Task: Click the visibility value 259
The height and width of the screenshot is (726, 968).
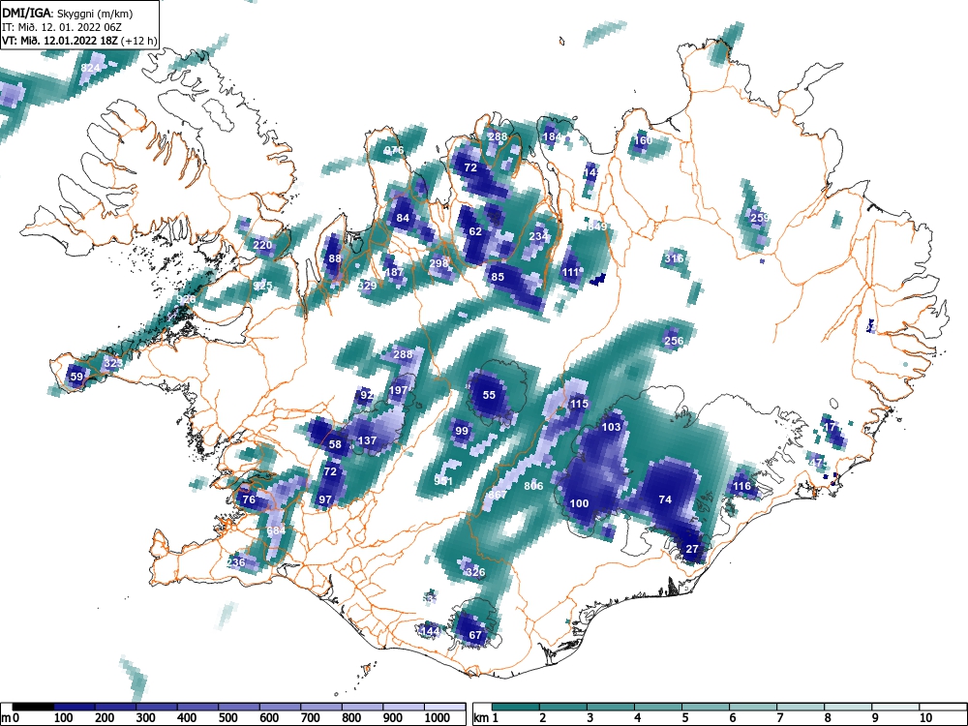Action: coord(760,217)
